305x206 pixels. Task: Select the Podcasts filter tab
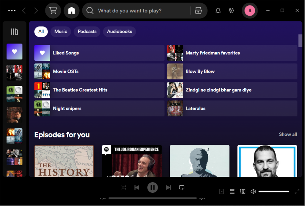coord(87,32)
